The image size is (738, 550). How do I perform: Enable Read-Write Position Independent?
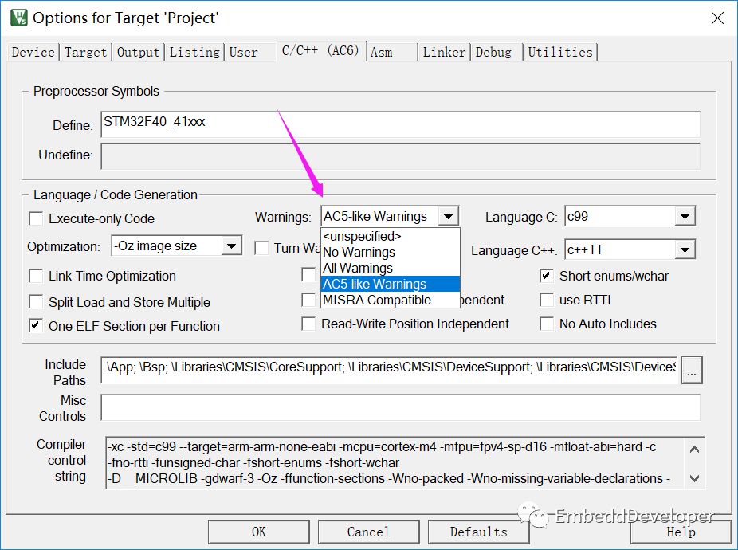308,324
